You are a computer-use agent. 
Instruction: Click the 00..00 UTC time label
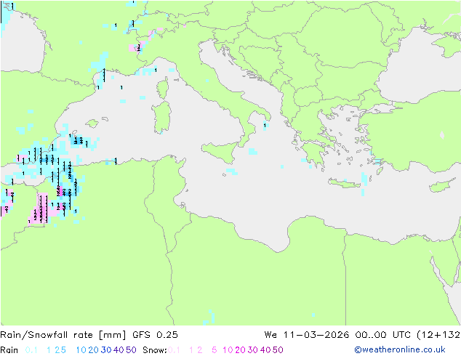point(383,335)
